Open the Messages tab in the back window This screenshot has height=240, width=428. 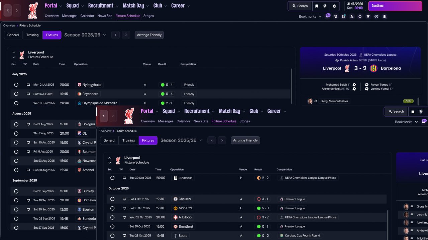70,16
